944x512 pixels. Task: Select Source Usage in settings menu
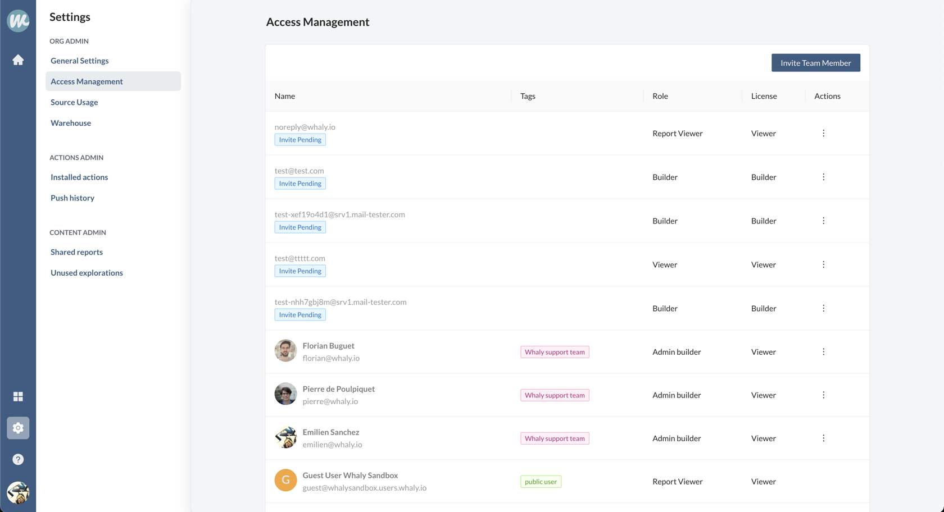point(74,102)
